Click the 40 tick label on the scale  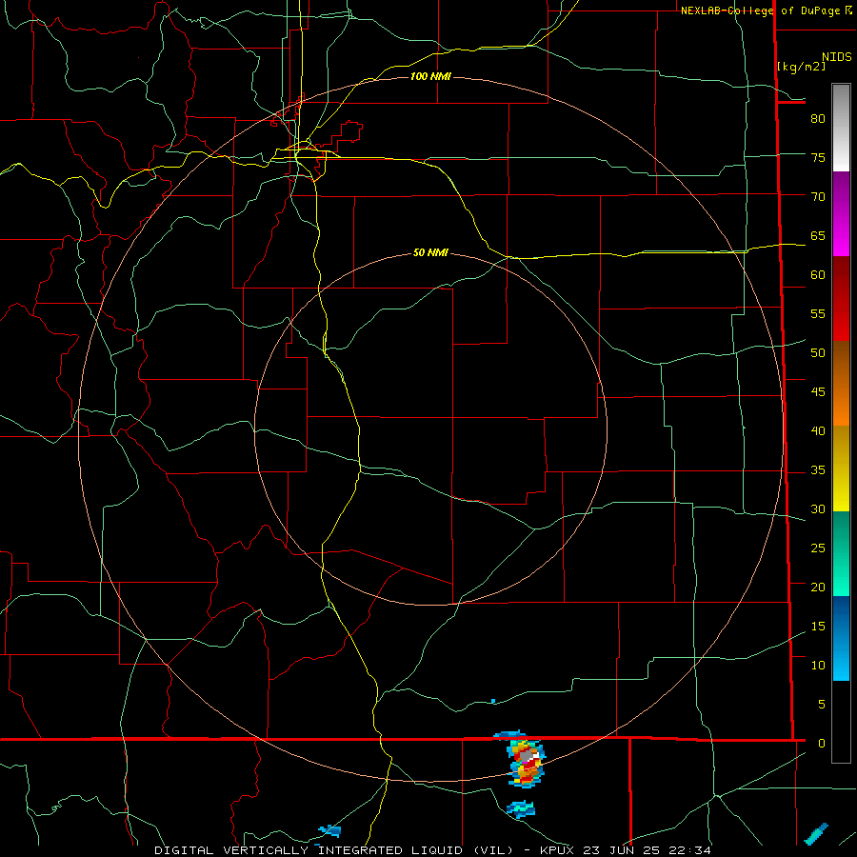pyautogui.click(x=818, y=430)
